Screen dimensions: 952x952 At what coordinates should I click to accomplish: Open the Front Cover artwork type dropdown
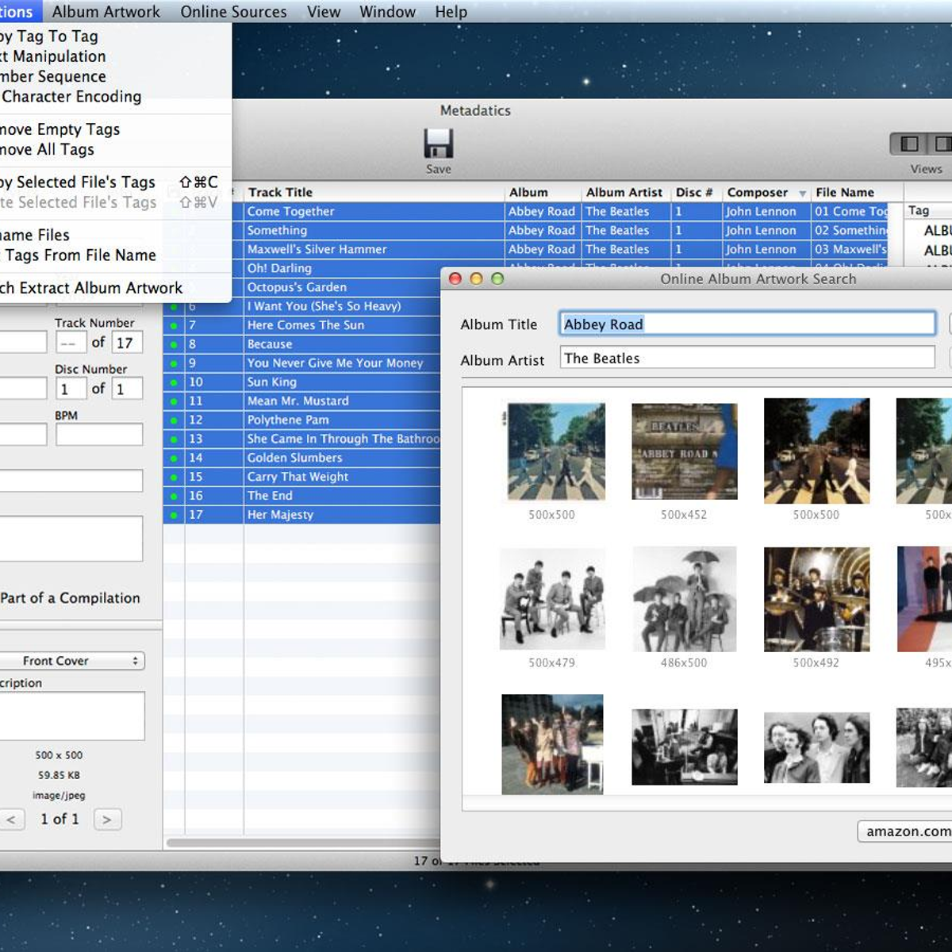73,660
